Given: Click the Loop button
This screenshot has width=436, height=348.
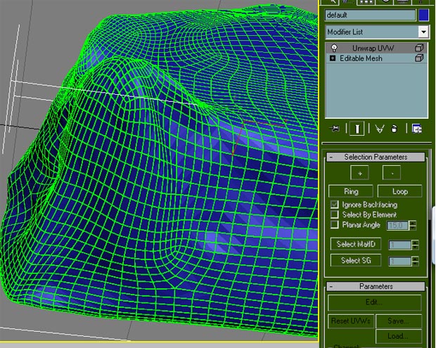Looking at the screenshot, I should pyautogui.click(x=400, y=191).
